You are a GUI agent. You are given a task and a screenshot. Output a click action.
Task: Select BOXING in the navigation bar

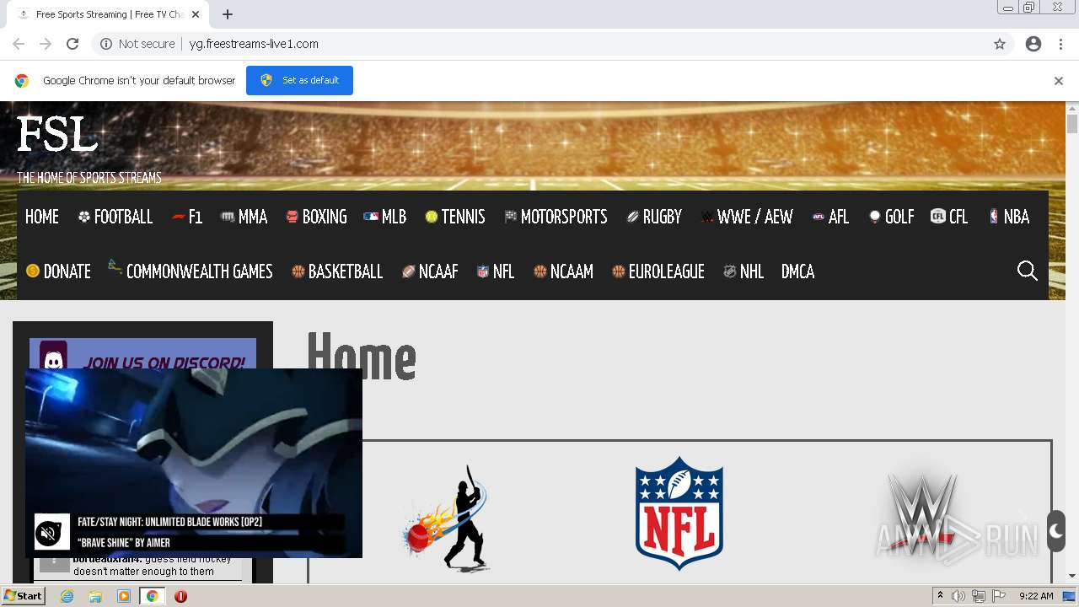pos(316,217)
